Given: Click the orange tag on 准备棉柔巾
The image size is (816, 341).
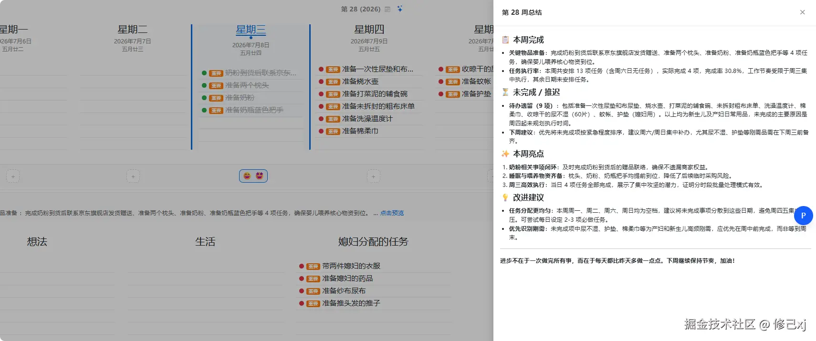Looking at the screenshot, I should [333, 132].
